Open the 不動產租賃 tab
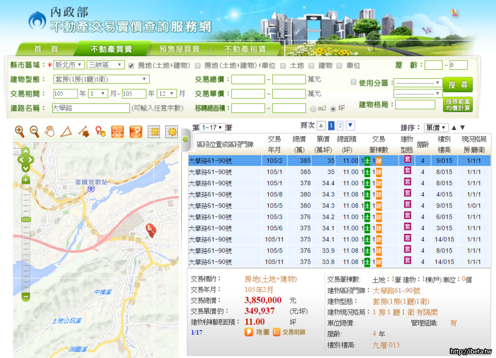 click(x=245, y=49)
